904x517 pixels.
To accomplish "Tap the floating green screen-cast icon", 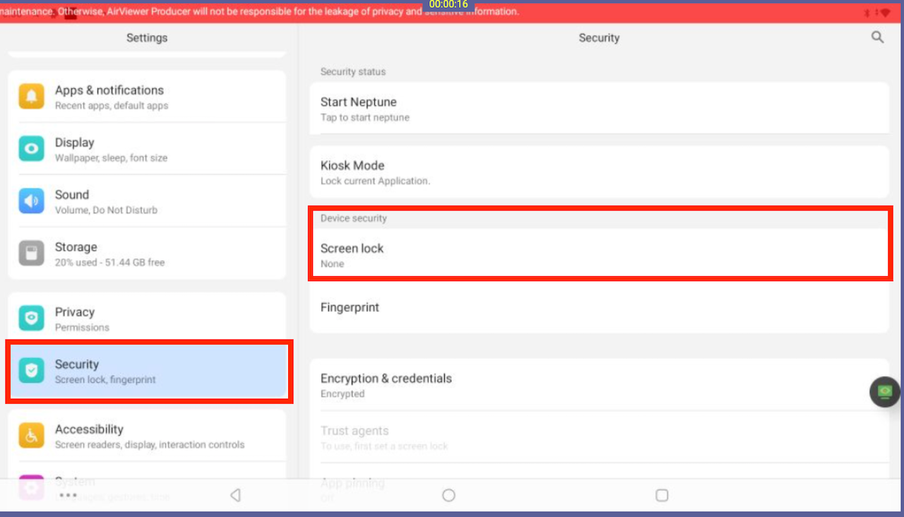I will [x=885, y=391].
